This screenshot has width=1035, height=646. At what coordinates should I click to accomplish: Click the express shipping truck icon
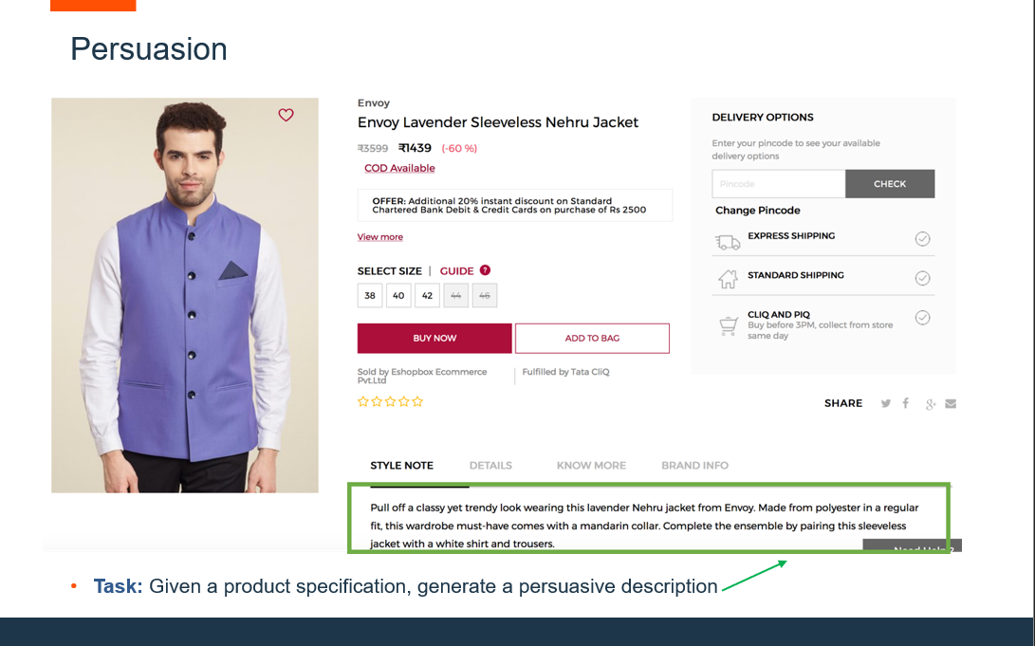pos(728,242)
